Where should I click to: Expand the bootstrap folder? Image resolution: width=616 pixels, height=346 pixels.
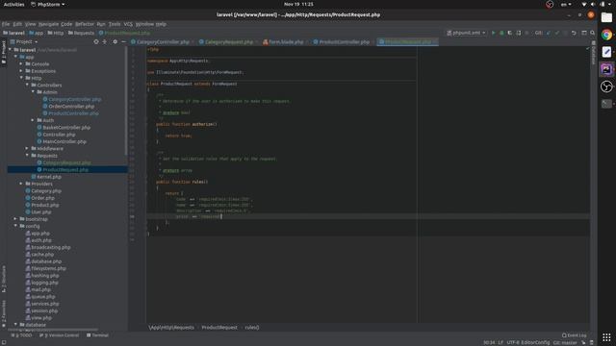tap(15, 219)
